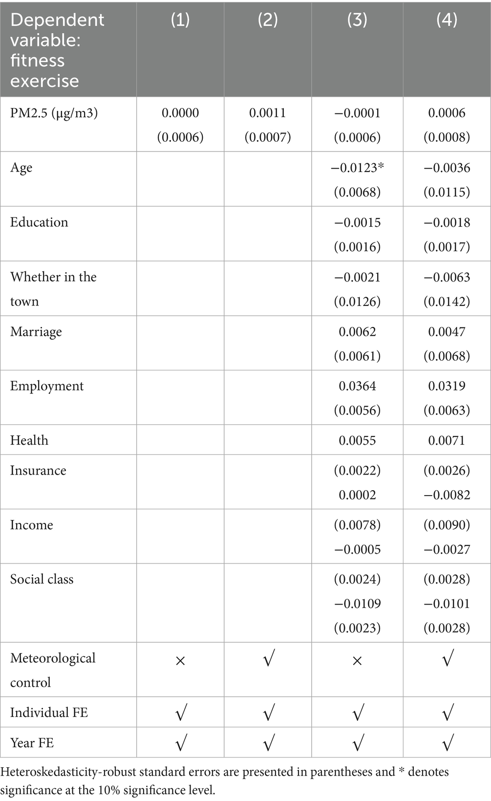This screenshot has height=801, width=491.
Task: Select the column (1) header
Action: tap(180, 20)
